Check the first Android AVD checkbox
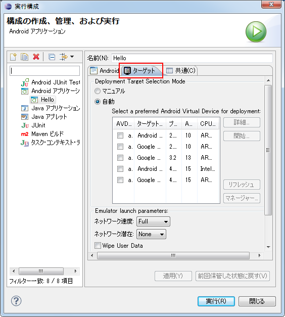The width and height of the screenshot is (285, 317). coord(120,135)
